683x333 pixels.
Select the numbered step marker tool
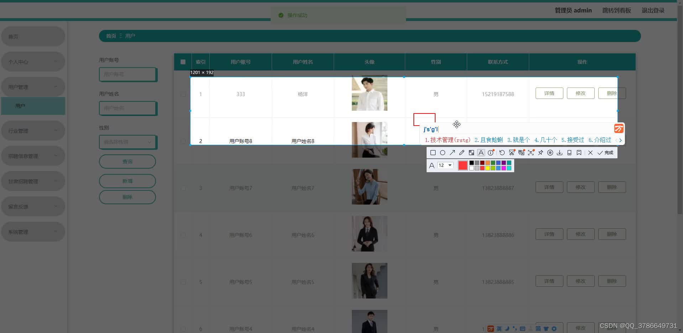(x=491, y=153)
